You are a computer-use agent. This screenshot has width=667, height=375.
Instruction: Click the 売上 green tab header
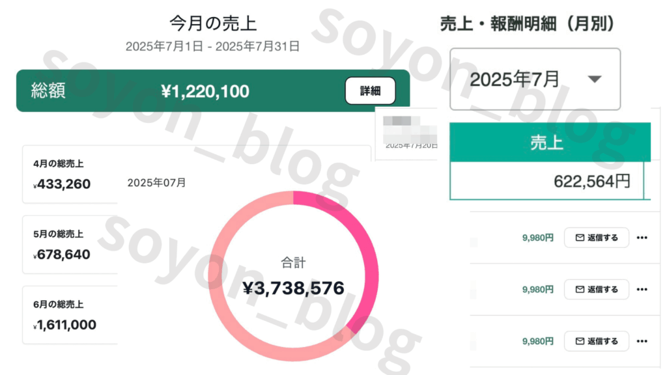click(x=550, y=143)
